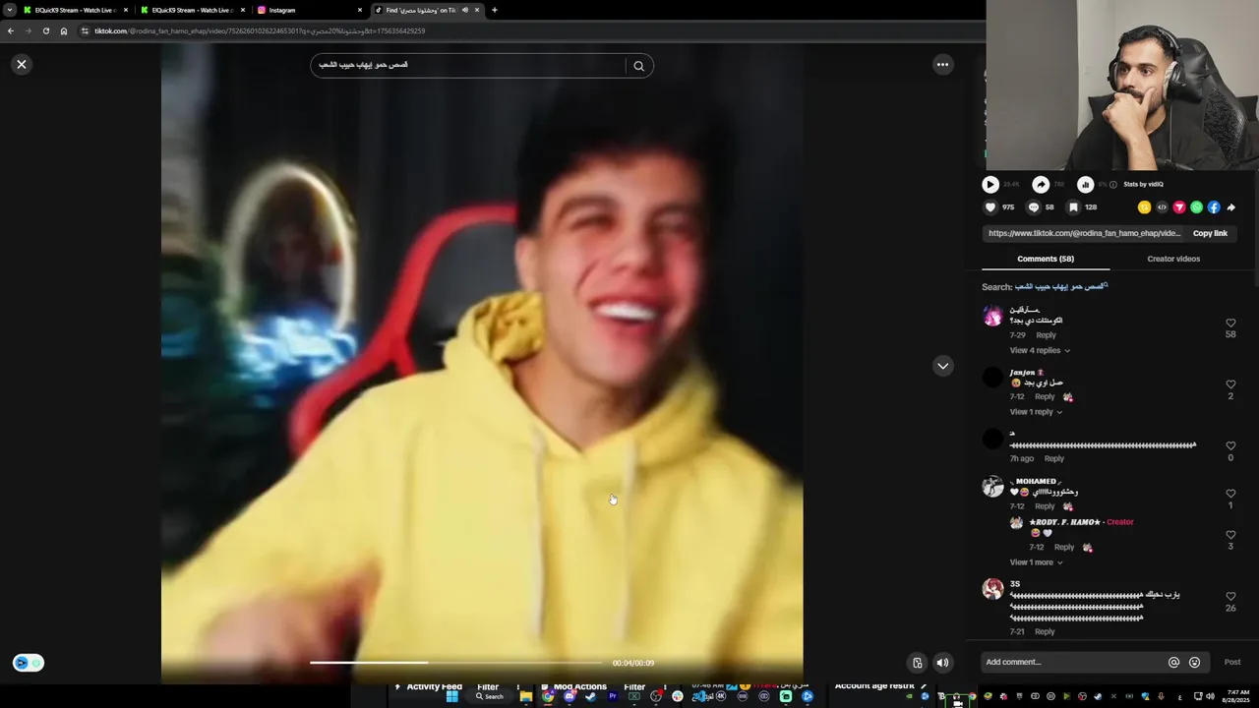Open comments via speech bubble icon
This screenshot has width=1259, height=708.
1033,207
